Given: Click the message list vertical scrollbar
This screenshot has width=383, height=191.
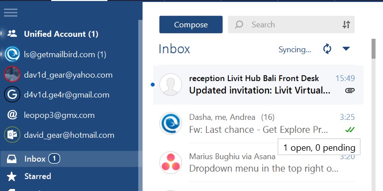Looking at the screenshot, I should (374, 49).
